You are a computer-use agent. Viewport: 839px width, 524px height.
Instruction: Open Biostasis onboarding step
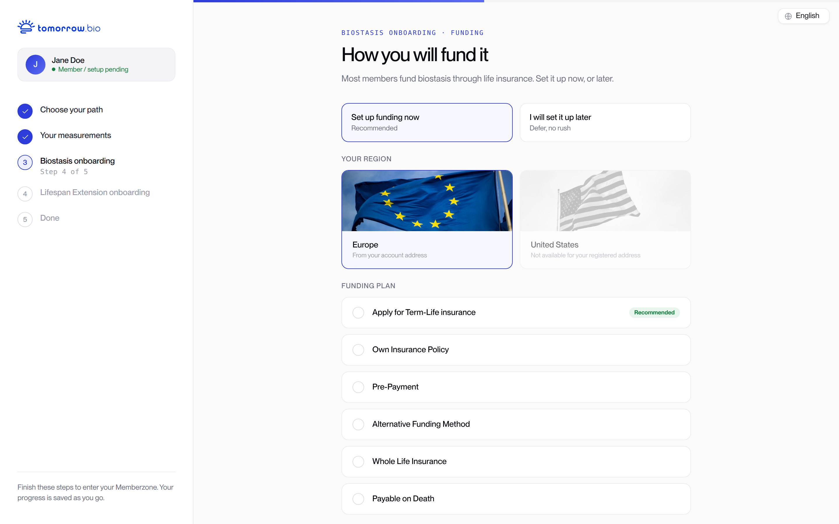(77, 161)
